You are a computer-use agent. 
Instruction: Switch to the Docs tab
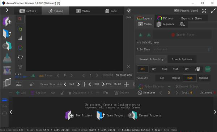111,11
